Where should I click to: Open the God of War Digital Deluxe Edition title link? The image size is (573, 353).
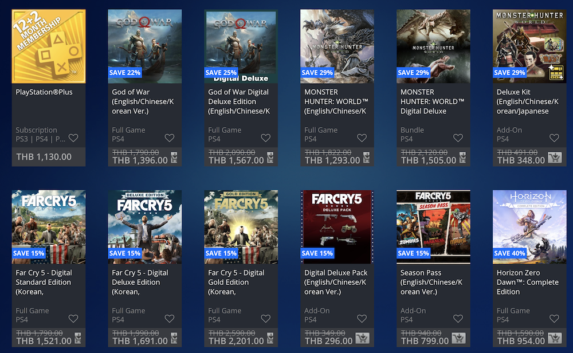pos(238,101)
